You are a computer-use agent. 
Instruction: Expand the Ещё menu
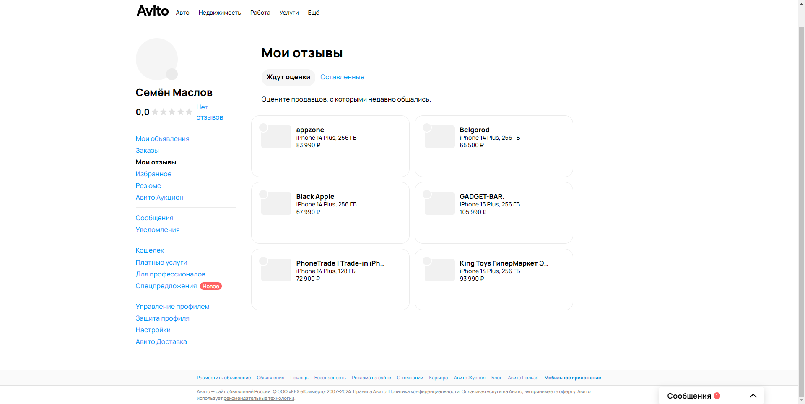click(314, 13)
